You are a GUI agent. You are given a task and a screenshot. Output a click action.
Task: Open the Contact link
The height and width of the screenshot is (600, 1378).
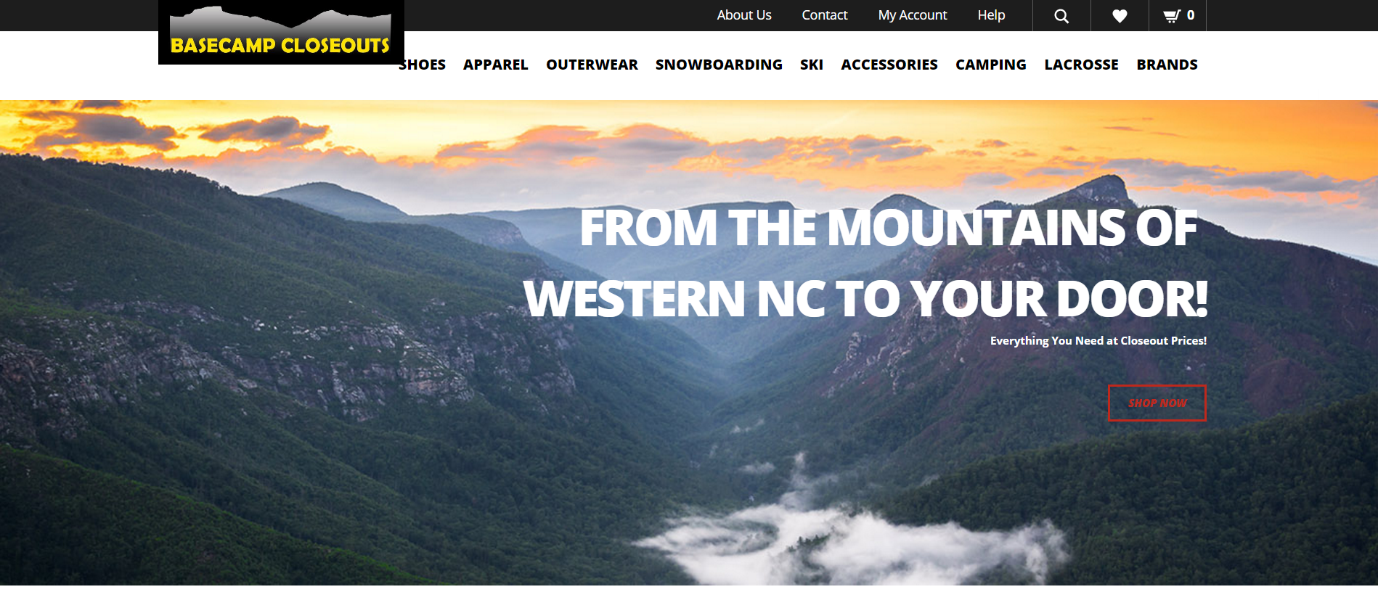point(824,15)
